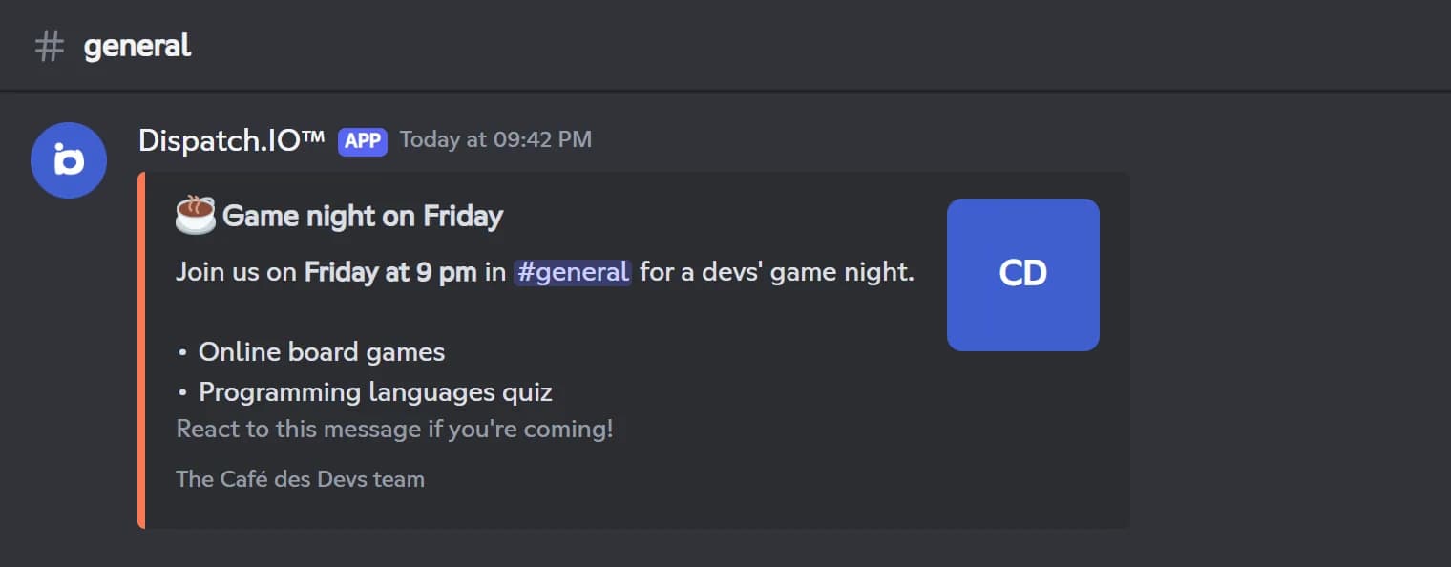Click the Today at 09:42 PM timestamp

click(495, 140)
